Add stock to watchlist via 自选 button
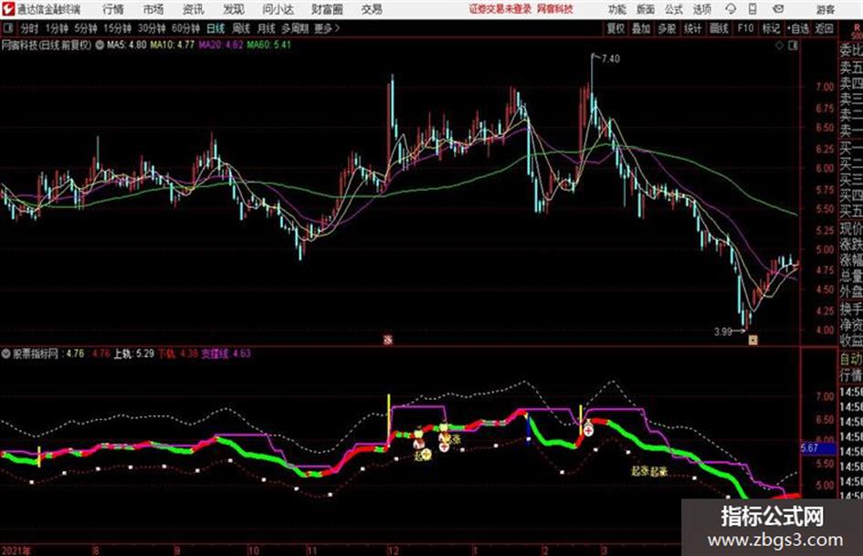 coord(798,28)
